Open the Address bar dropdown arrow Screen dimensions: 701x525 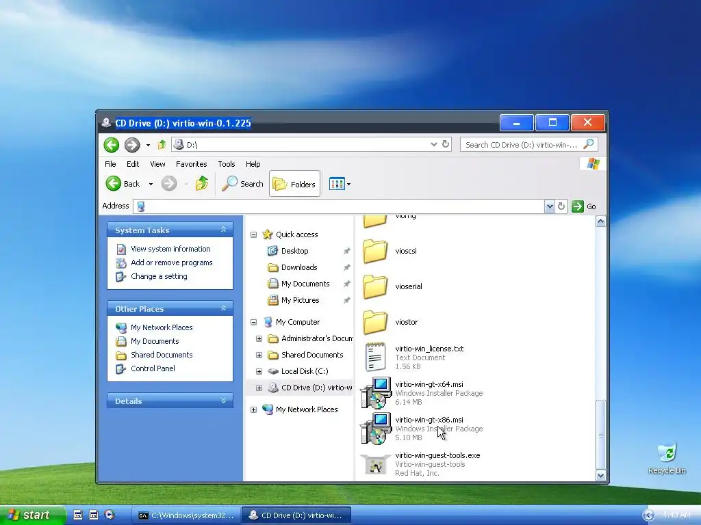[x=550, y=206]
